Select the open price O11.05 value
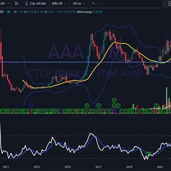The width and height of the screenshot is (171, 171). (x=19, y=12)
